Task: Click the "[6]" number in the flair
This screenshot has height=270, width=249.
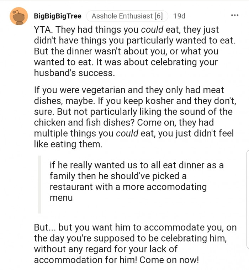Action: point(159,16)
